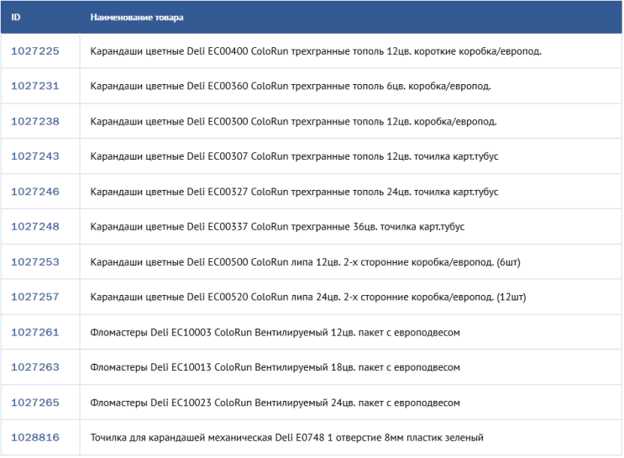
Task: Open product ID link 1027243
Action: tap(35, 156)
